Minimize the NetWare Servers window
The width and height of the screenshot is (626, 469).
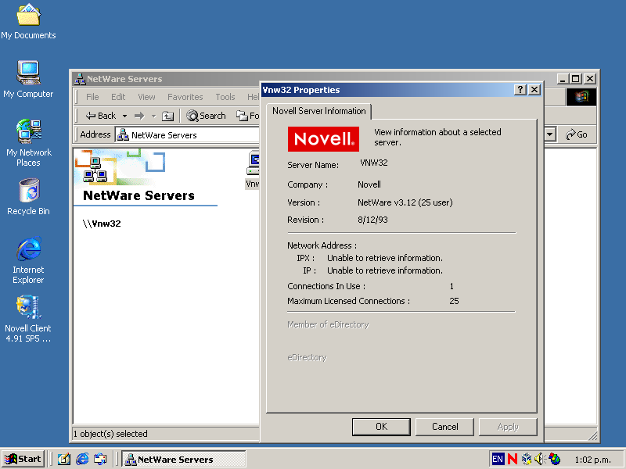click(x=563, y=79)
